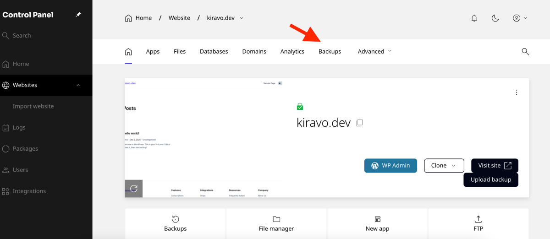Click the WP Admin button
Viewport: 550px width, 239px height.
point(390,165)
